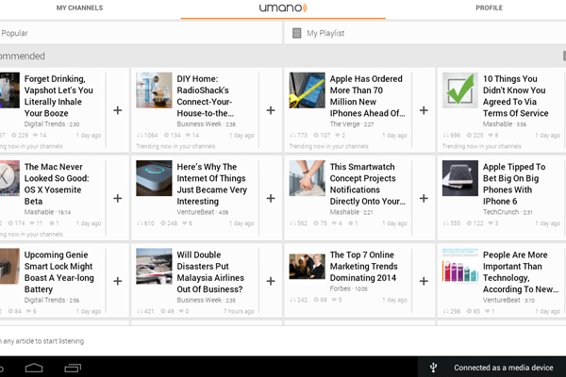Play 'Forget Drinking, Vapshot' article
Image resolution: width=566 pixels, height=377 pixels.
[x=58, y=96]
